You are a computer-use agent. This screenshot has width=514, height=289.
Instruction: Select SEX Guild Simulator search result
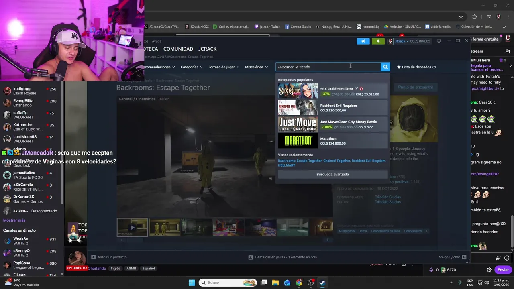[x=332, y=91]
